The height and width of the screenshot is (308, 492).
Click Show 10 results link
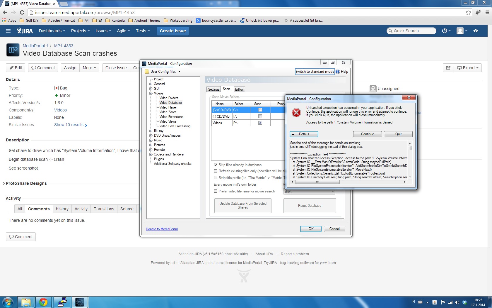coord(71,125)
